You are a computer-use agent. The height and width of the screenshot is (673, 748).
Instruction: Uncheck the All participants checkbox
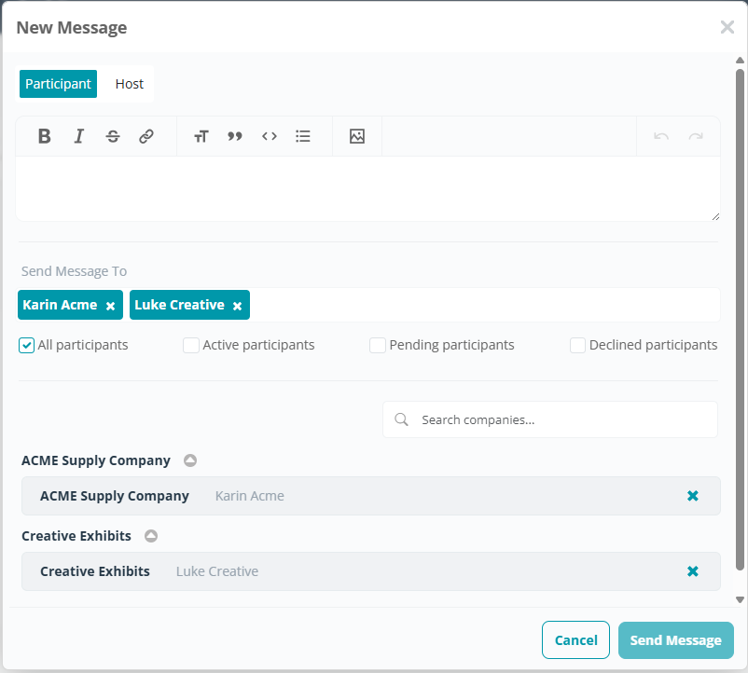[x=27, y=345]
